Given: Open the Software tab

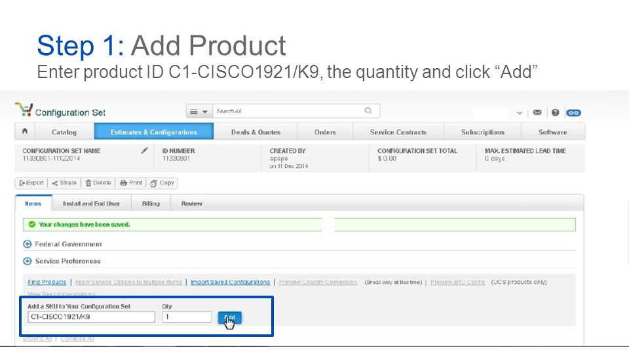Looking at the screenshot, I should [553, 132].
